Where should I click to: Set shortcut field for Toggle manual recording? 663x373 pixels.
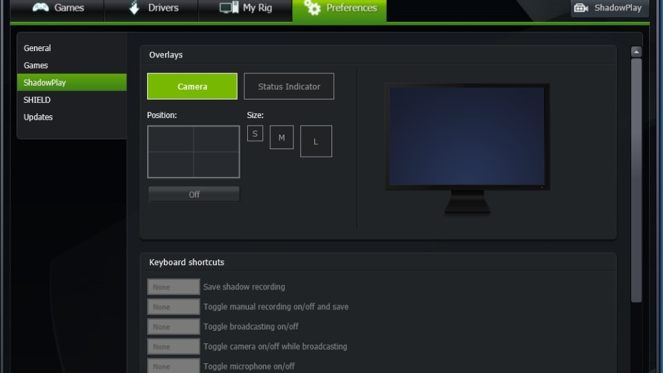173,307
